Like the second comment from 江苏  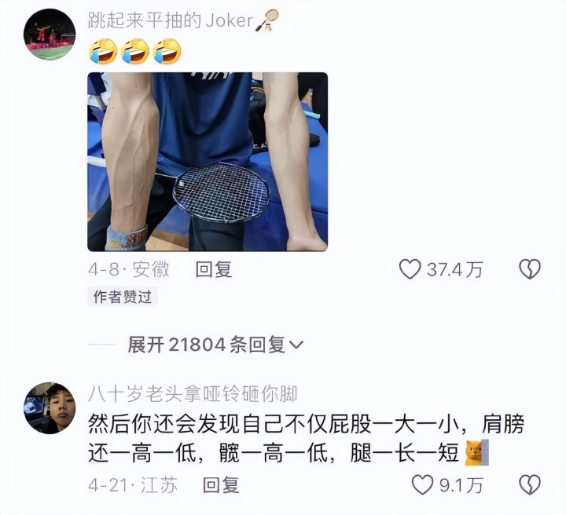click(422, 484)
